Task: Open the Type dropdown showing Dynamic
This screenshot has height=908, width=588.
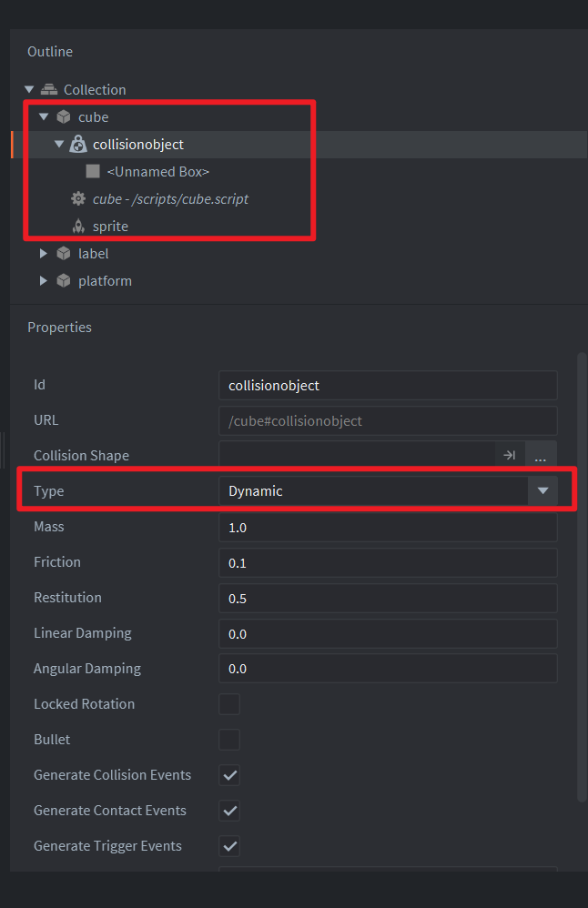Action: coord(388,491)
